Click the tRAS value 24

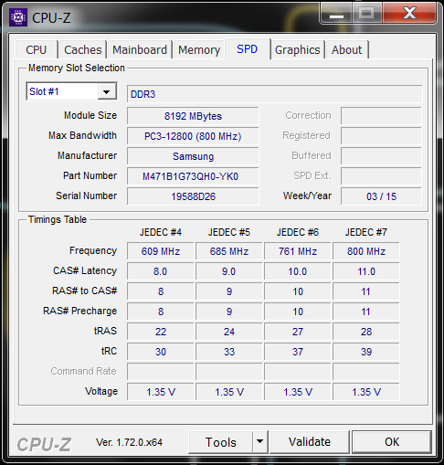click(x=229, y=332)
